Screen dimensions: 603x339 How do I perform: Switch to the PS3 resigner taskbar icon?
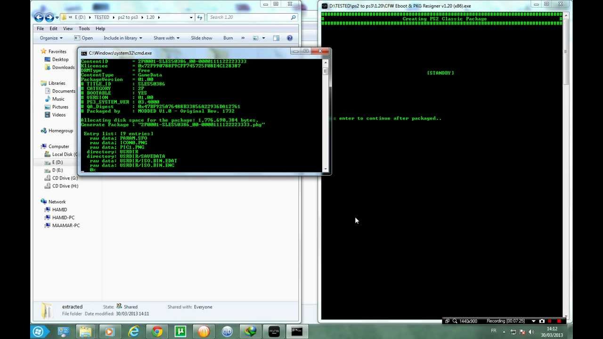point(274,332)
